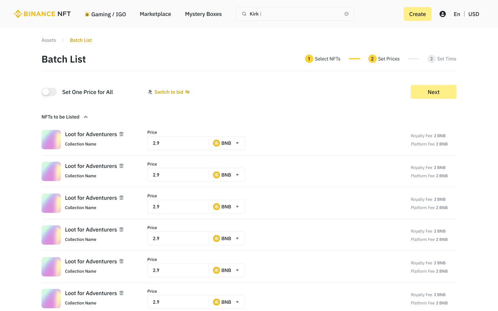498x311 pixels.
Task: Open BNB currency dropdown in first row
Action: 227,143
